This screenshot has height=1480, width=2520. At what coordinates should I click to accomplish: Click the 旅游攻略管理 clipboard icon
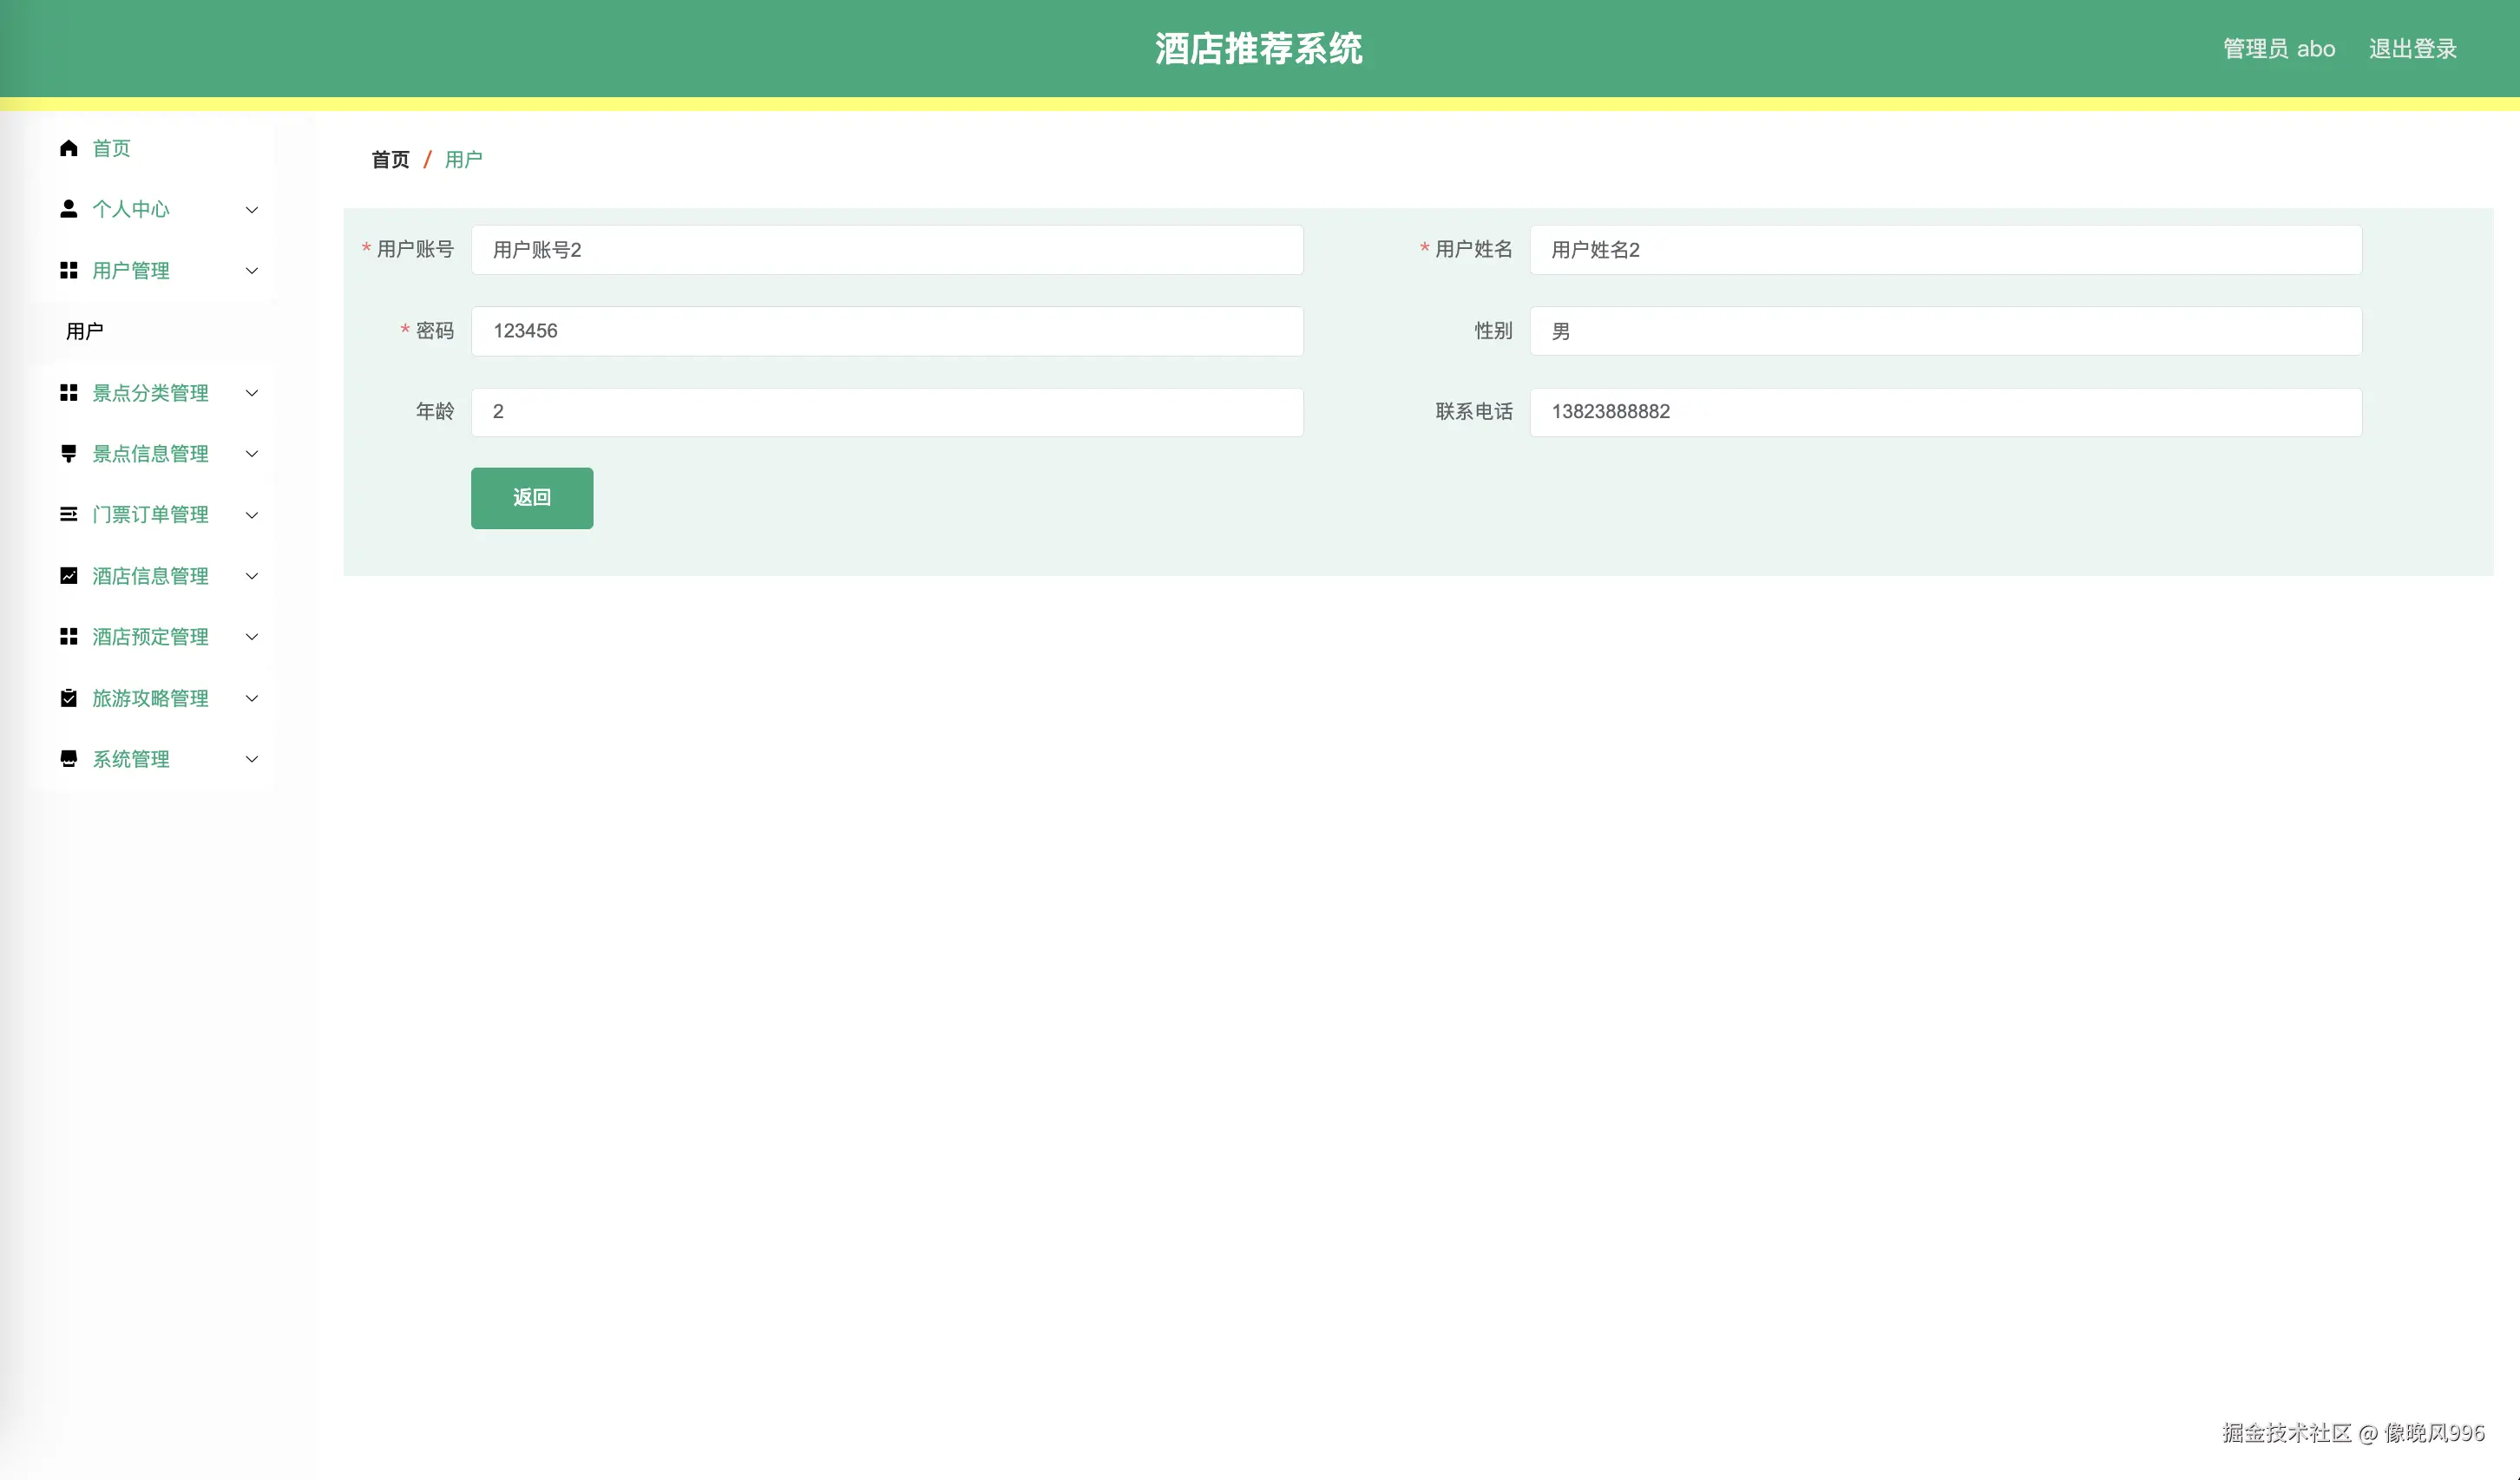click(68, 698)
